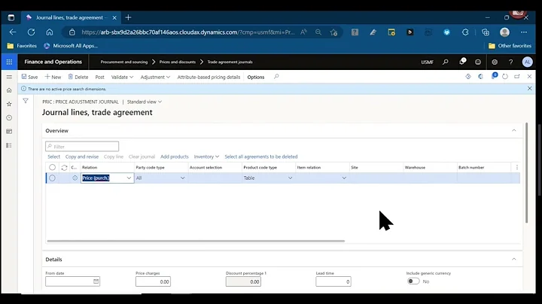Viewport: 542px width, 304px height.
Task: Click the info icon in the journal row
Action: tap(75, 178)
